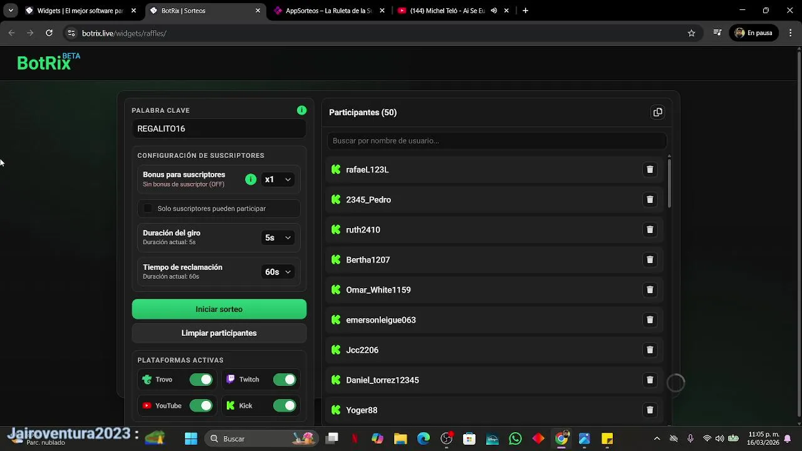
Task: Go back to the previous page
Action: 11,33
